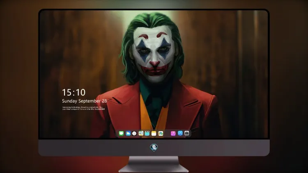Click the logo badge on the monitor chin
The height and width of the screenshot is (173, 308).
(154, 148)
